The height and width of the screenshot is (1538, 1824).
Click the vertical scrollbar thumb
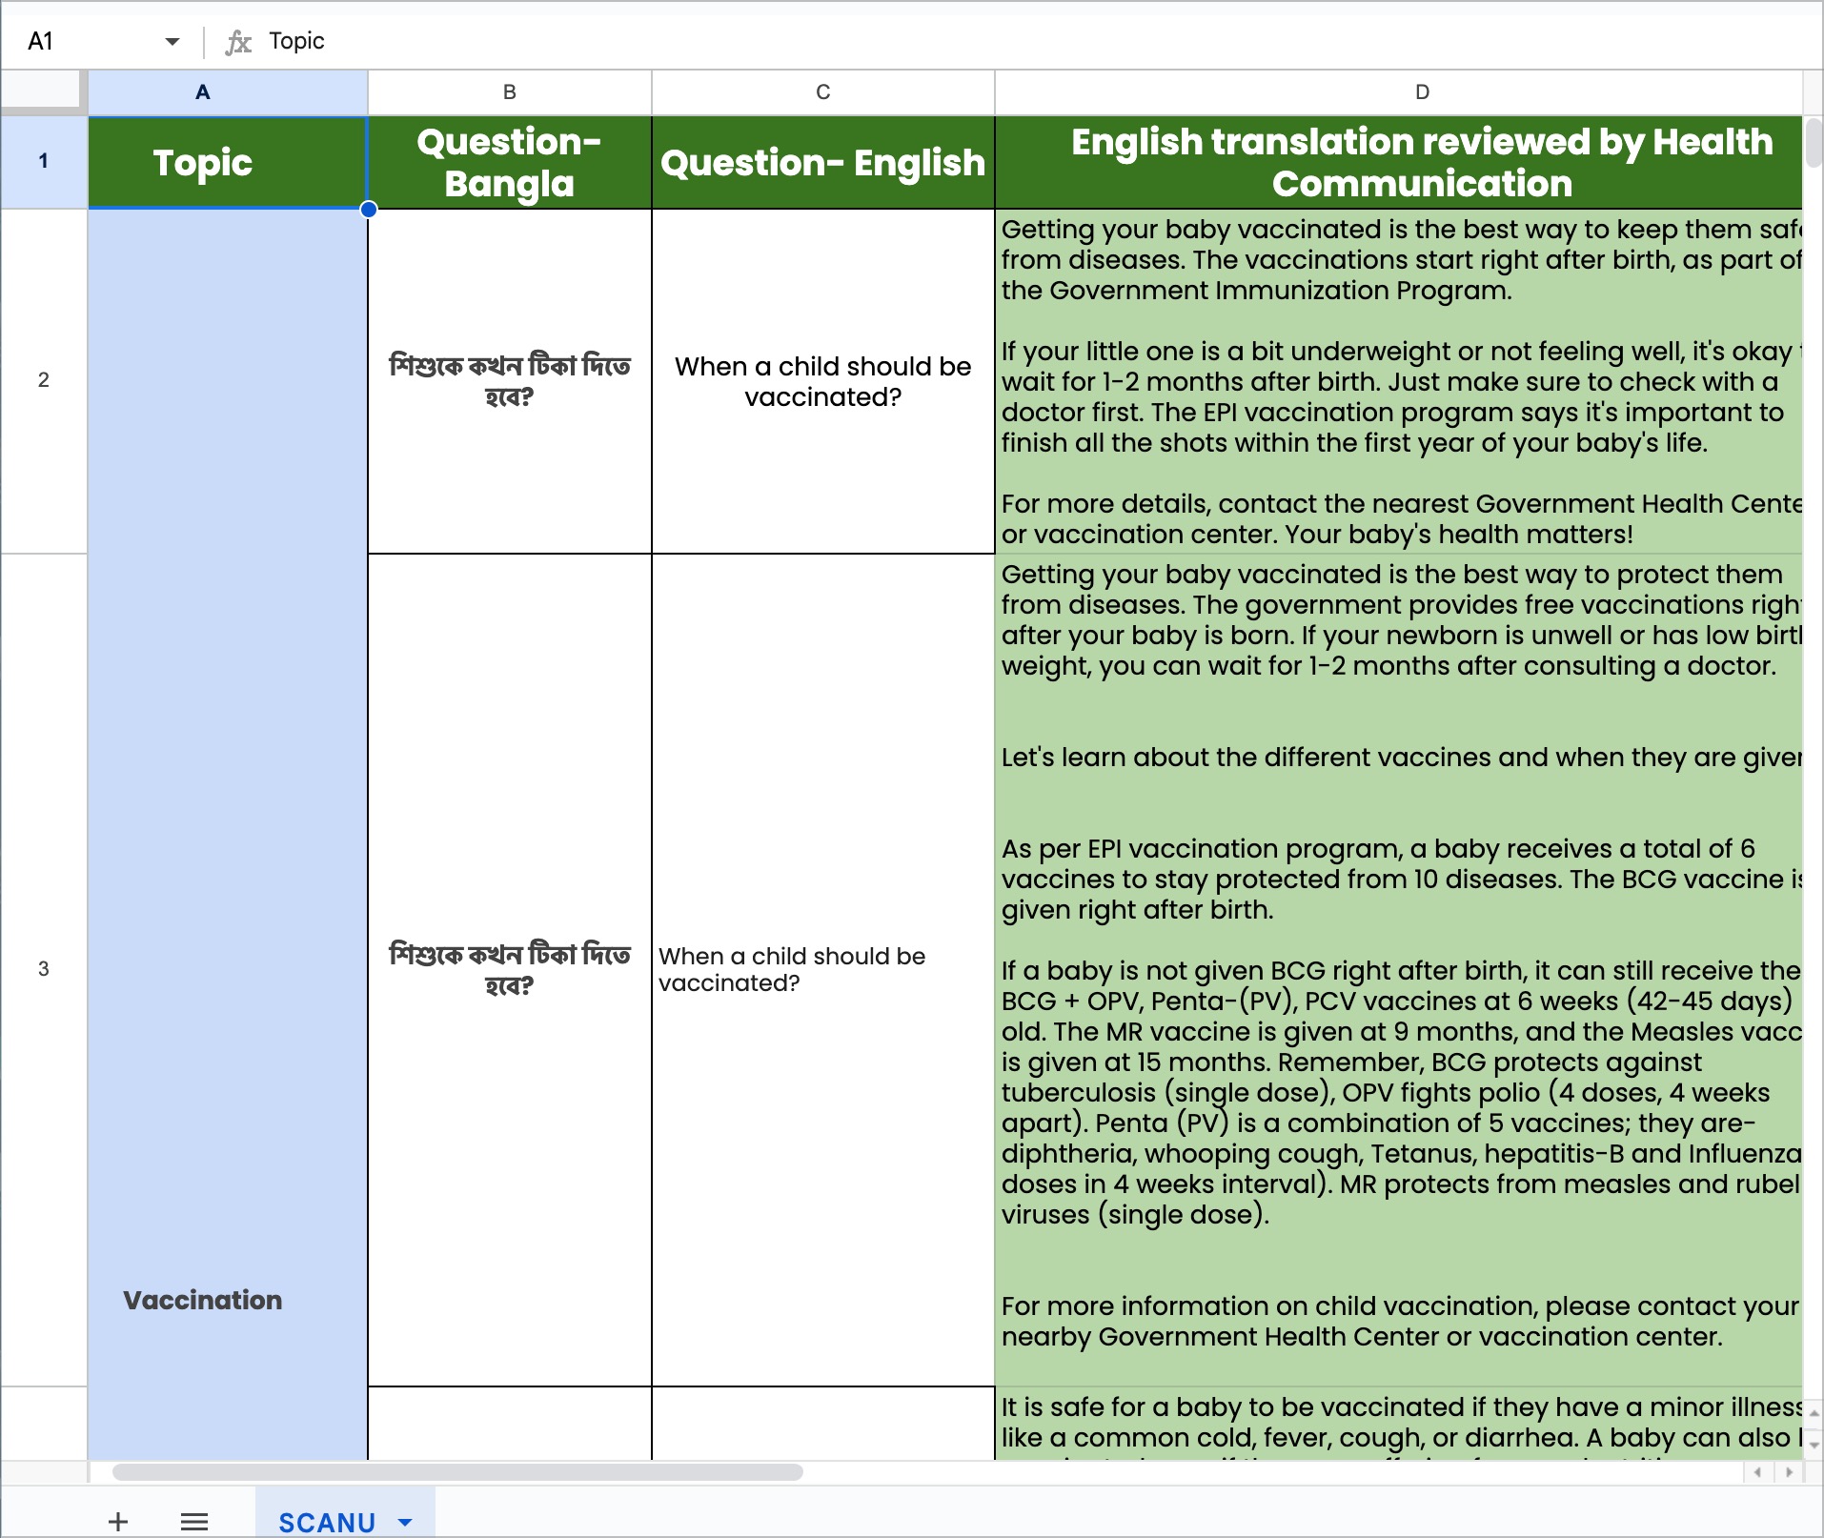pyautogui.click(x=1814, y=143)
